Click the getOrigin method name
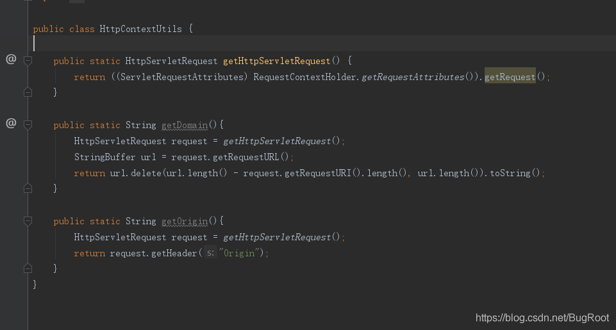This screenshot has width=616, height=330. point(184,221)
